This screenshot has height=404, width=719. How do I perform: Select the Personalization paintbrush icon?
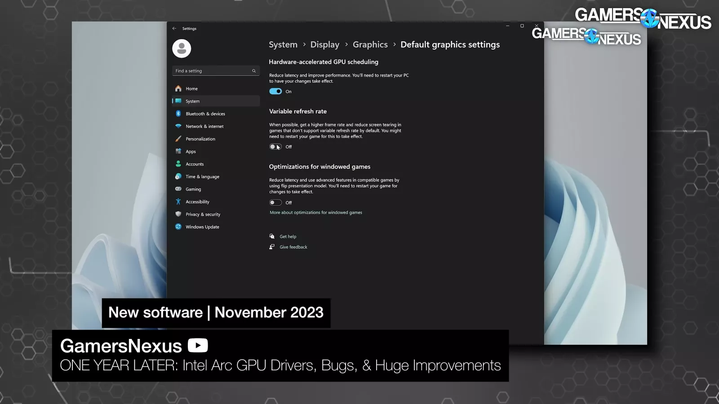(178, 139)
